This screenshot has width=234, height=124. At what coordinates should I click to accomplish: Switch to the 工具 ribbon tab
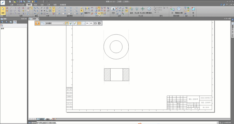48,5
